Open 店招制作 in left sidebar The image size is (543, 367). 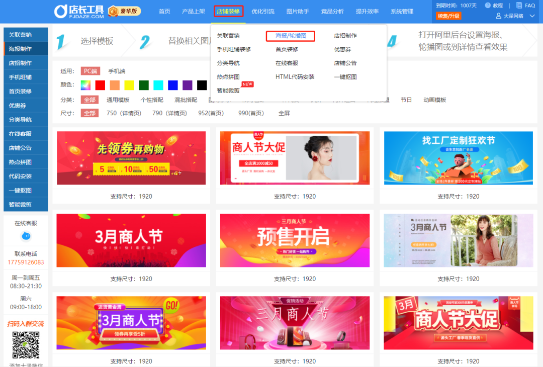pos(26,63)
